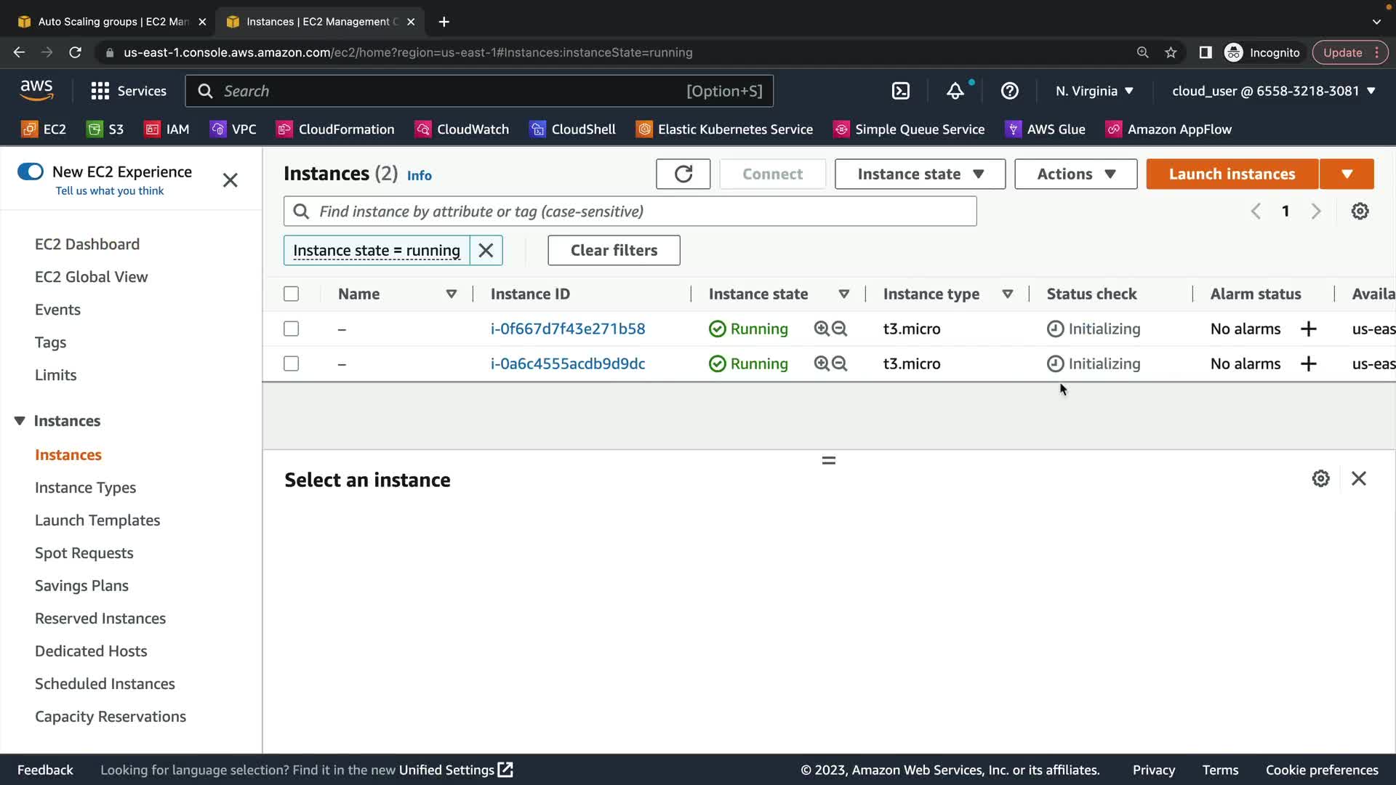The height and width of the screenshot is (785, 1396).
Task: Open CloudShell terminal icon in top bar
Action: pos(900,91)
